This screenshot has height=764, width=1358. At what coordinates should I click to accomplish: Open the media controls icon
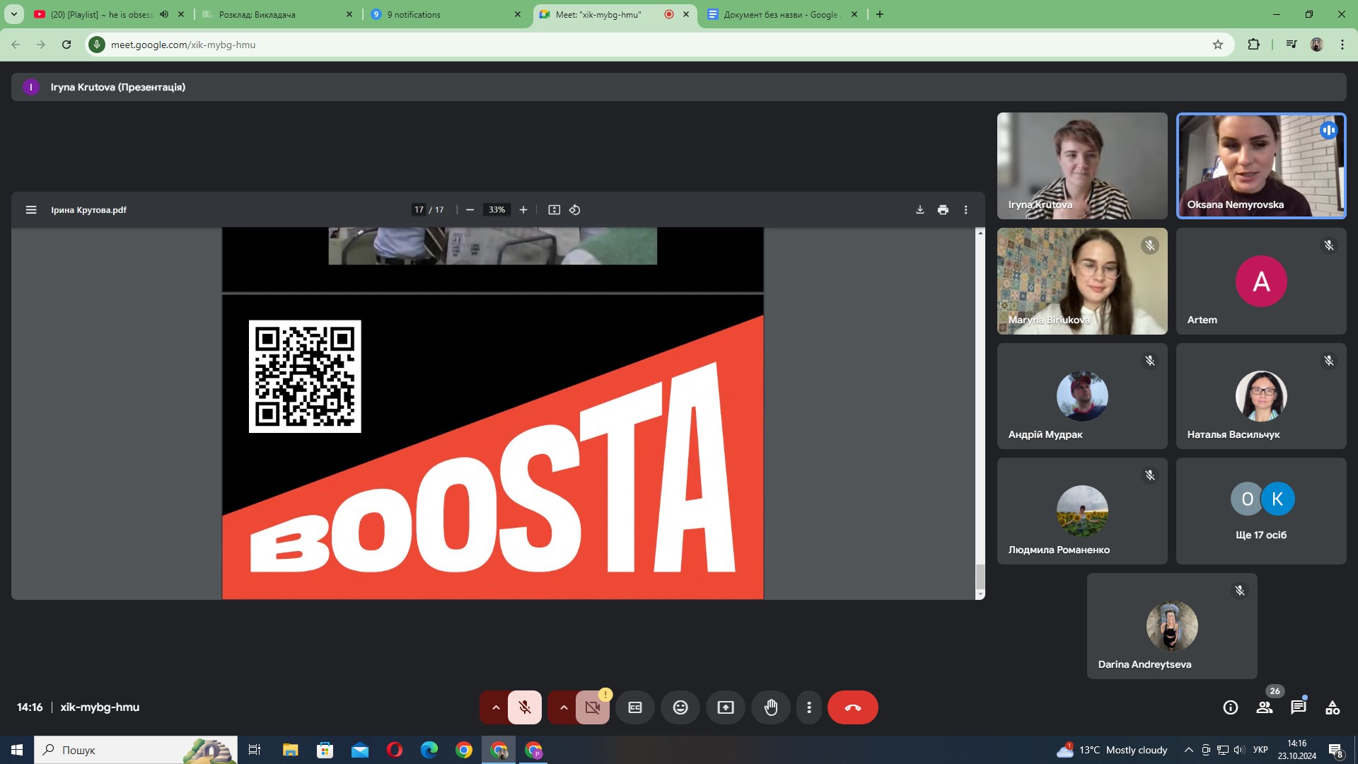[x=1292, y=45]
